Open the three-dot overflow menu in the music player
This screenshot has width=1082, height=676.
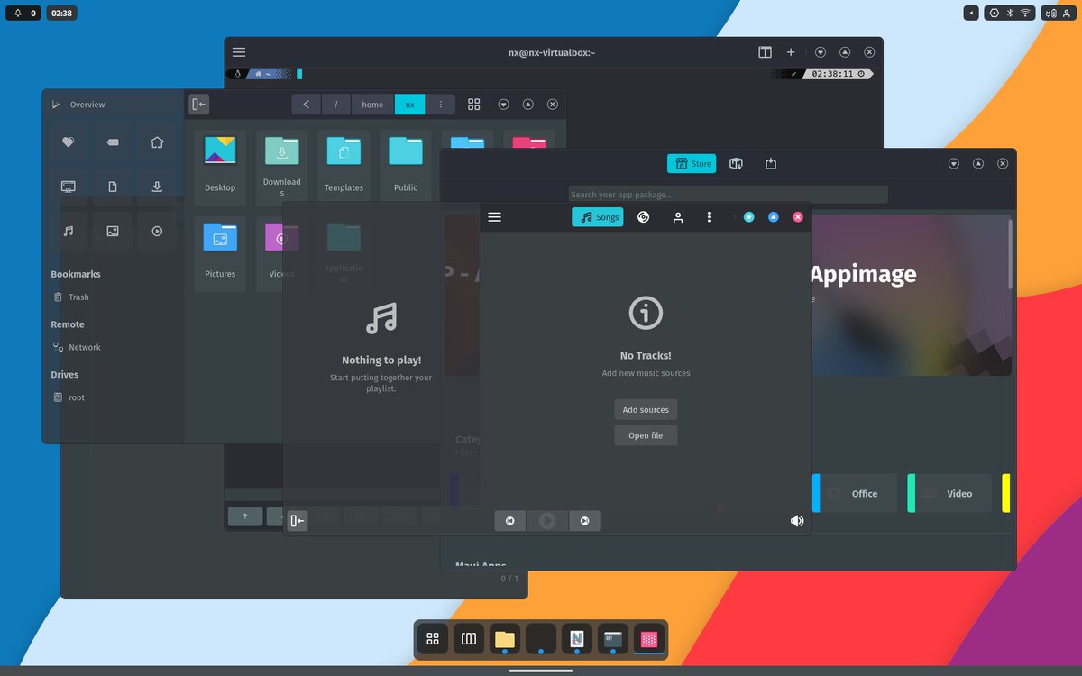tap(710, 217)
